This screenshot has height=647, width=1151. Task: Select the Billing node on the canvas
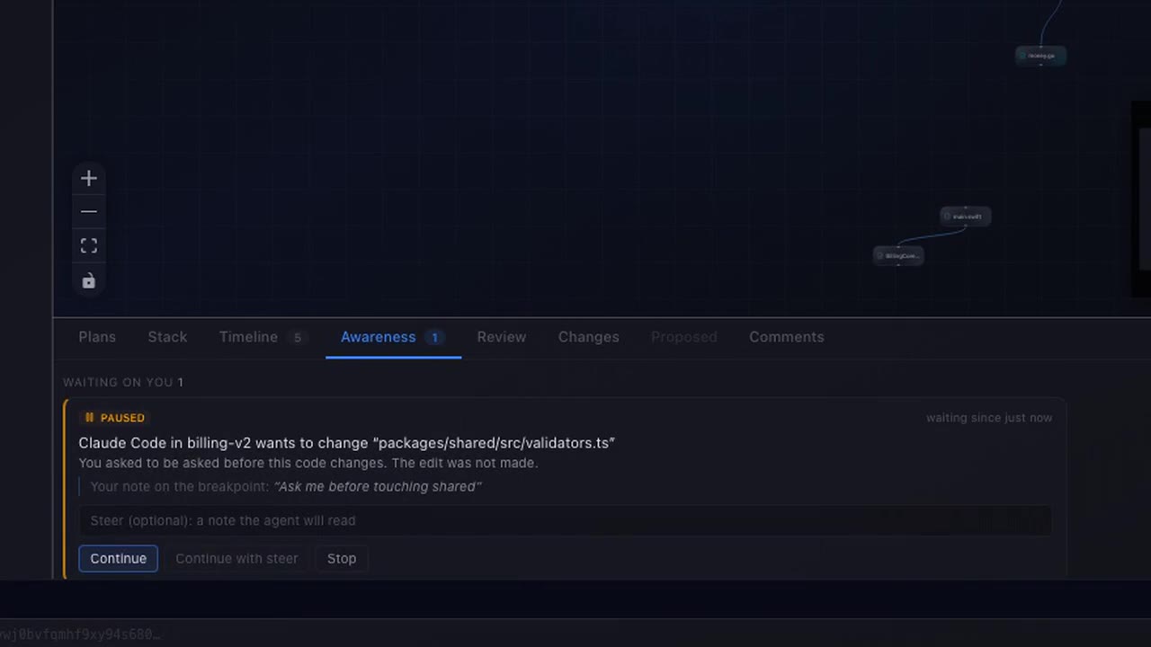(x=898, y=255)
